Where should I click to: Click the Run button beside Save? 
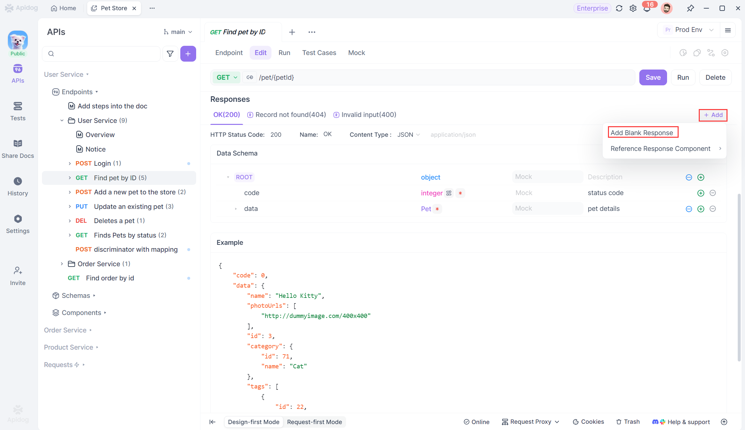tap(683, 77)
